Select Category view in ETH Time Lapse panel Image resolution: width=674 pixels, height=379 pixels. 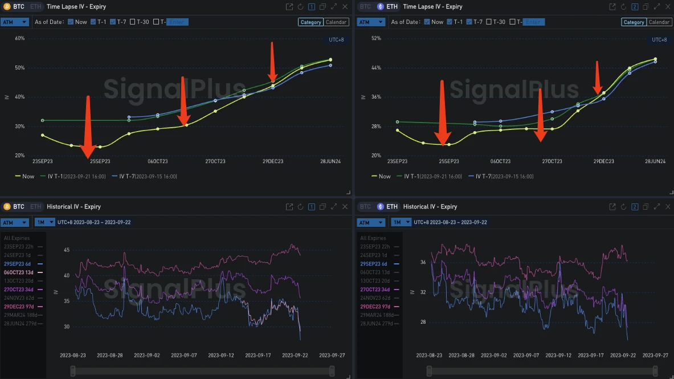tap(634, 22)
